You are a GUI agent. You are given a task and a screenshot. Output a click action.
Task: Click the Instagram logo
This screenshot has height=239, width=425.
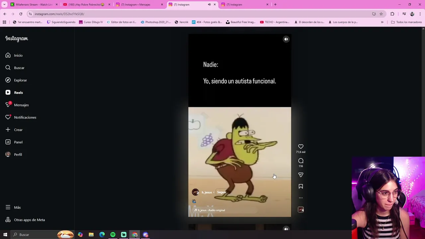(17, 39)
